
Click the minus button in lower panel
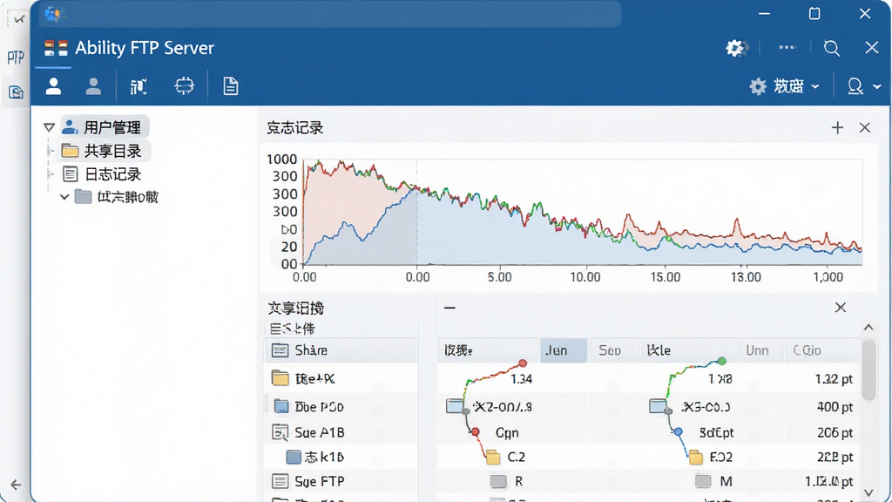point(450,308)
